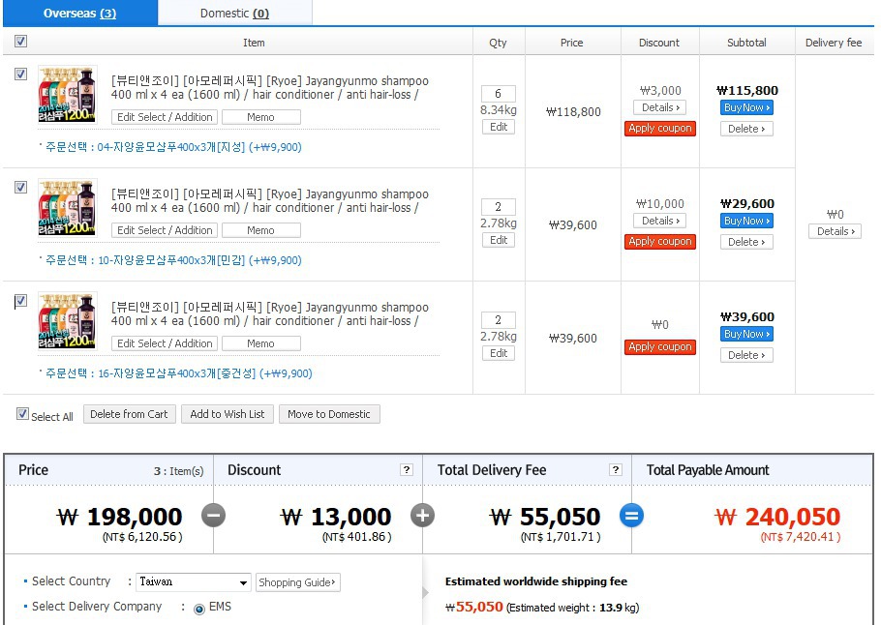Click Edit Select / Addition for the second item

pyautogui.click(x=165, y=230)
